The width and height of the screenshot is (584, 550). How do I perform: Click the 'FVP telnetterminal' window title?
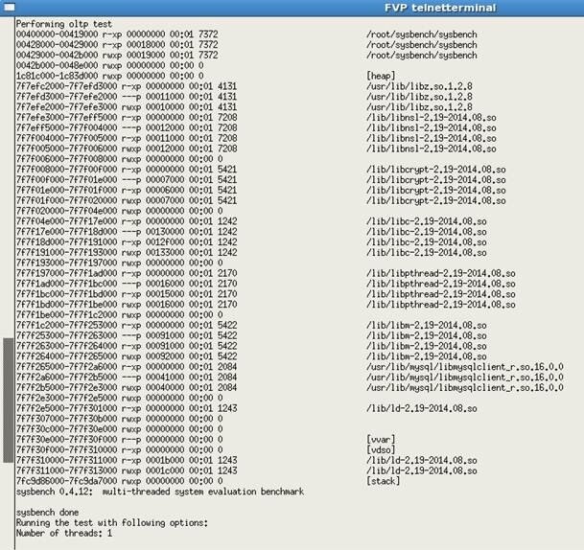440,8
